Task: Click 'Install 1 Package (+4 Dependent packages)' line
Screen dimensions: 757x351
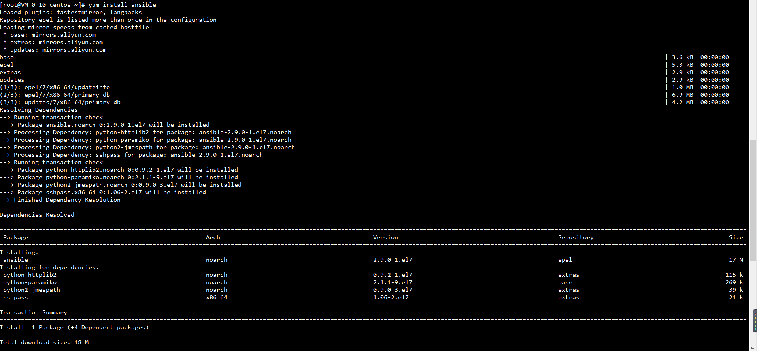Action: [74, 327]
